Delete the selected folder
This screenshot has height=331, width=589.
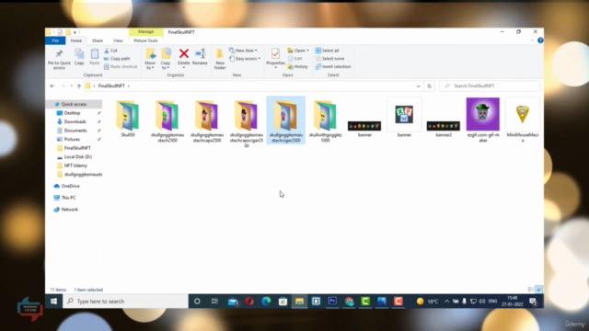tap(184, 58)
